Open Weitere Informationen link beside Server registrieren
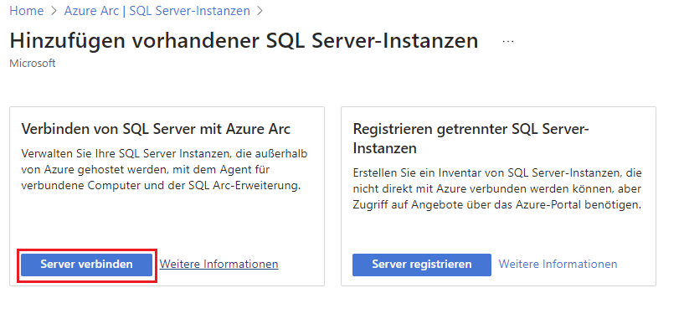The width and height of the screenshot is (684, 324). (x=558, y=265)
